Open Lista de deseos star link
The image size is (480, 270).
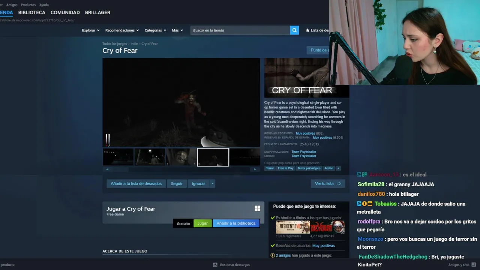[317, 30]
